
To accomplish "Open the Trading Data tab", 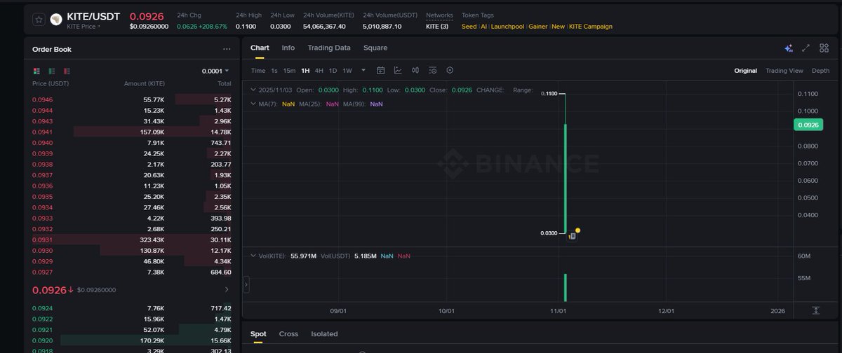I will [x=329, y=48].
